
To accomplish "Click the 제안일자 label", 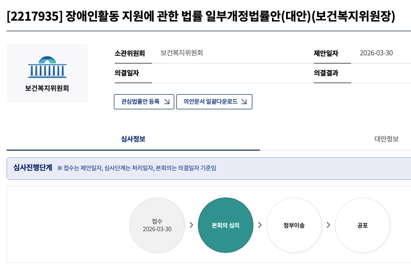I will 326,53.
